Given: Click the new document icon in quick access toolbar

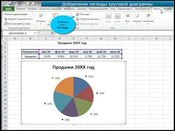Looking at the screenshot, I should pyautogui.click(x=33, y=4).
